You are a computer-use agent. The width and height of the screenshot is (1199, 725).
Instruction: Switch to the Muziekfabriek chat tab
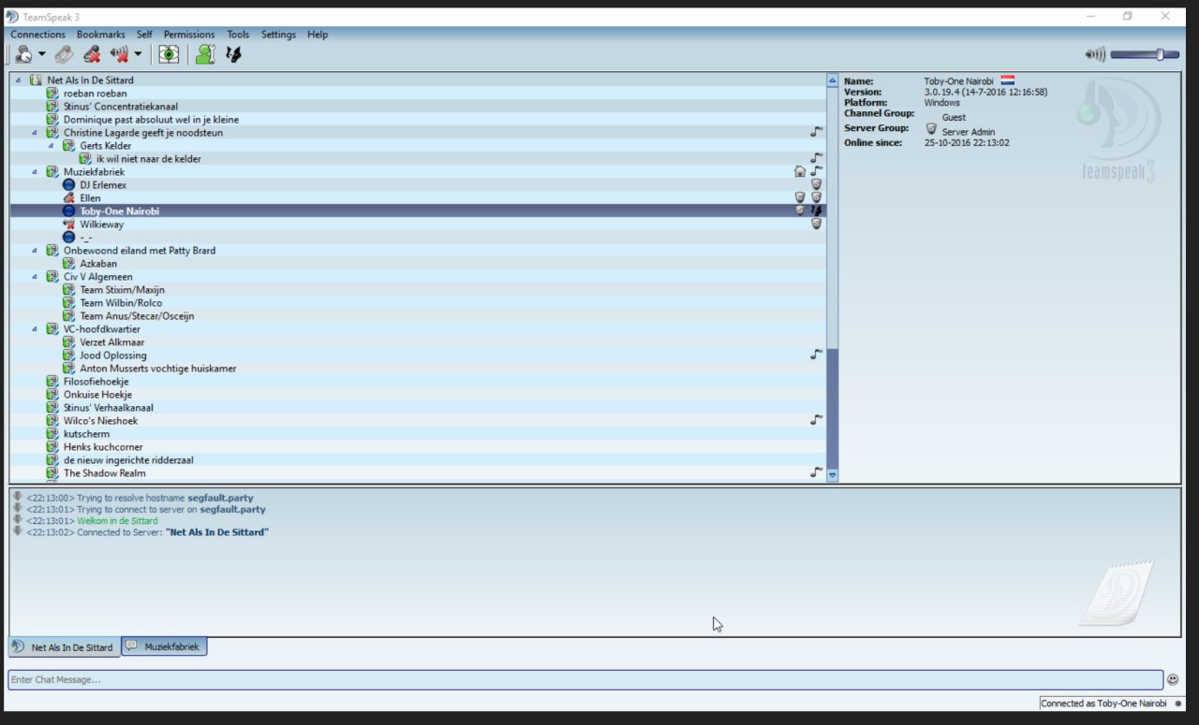pyautogui.click(x=165, y=646)
